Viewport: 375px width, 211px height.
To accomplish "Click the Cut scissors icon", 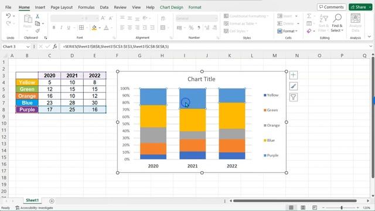I will pos(37,16).
